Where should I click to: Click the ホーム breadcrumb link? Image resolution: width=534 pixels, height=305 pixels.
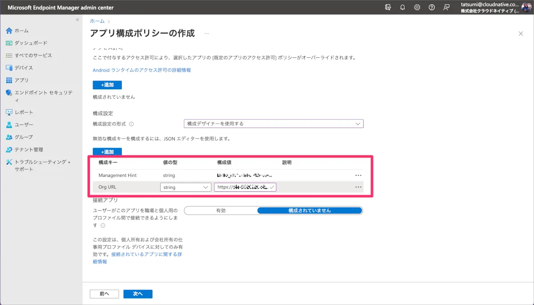tap(97, 21)
